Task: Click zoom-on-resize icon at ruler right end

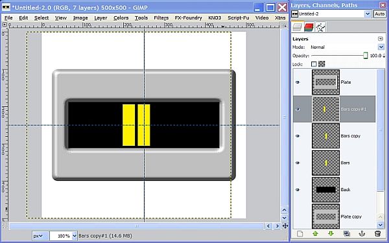Action: pyautogui.click(x=285, y=25)
